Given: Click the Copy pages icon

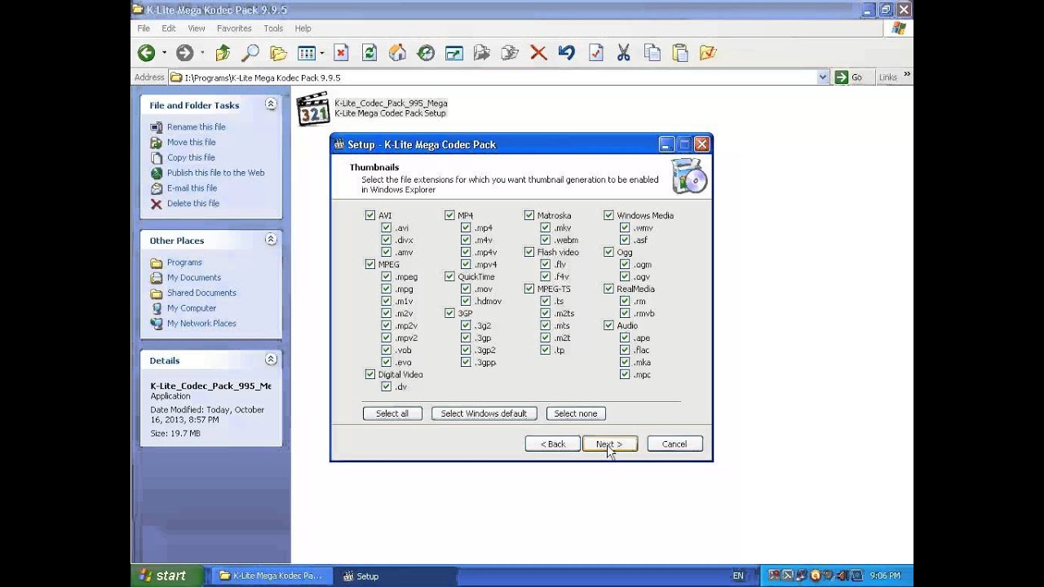Looking at the screenshot, I should pyautogui.click(x=652, y=53).
